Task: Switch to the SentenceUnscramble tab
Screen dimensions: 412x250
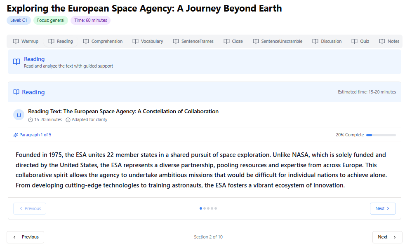Action: pyautogui.click(x=278, y=41)
